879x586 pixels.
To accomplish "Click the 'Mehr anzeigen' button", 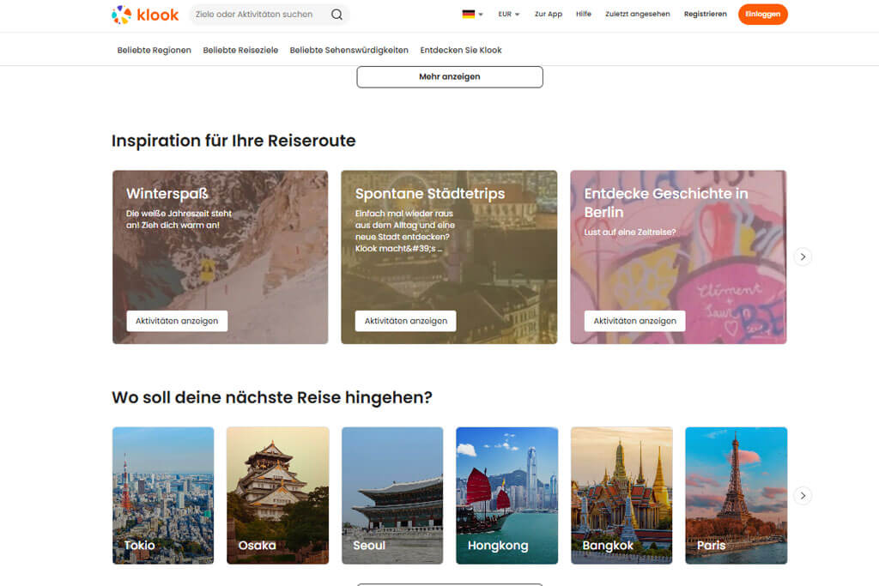I will click(x=450, y=76).
